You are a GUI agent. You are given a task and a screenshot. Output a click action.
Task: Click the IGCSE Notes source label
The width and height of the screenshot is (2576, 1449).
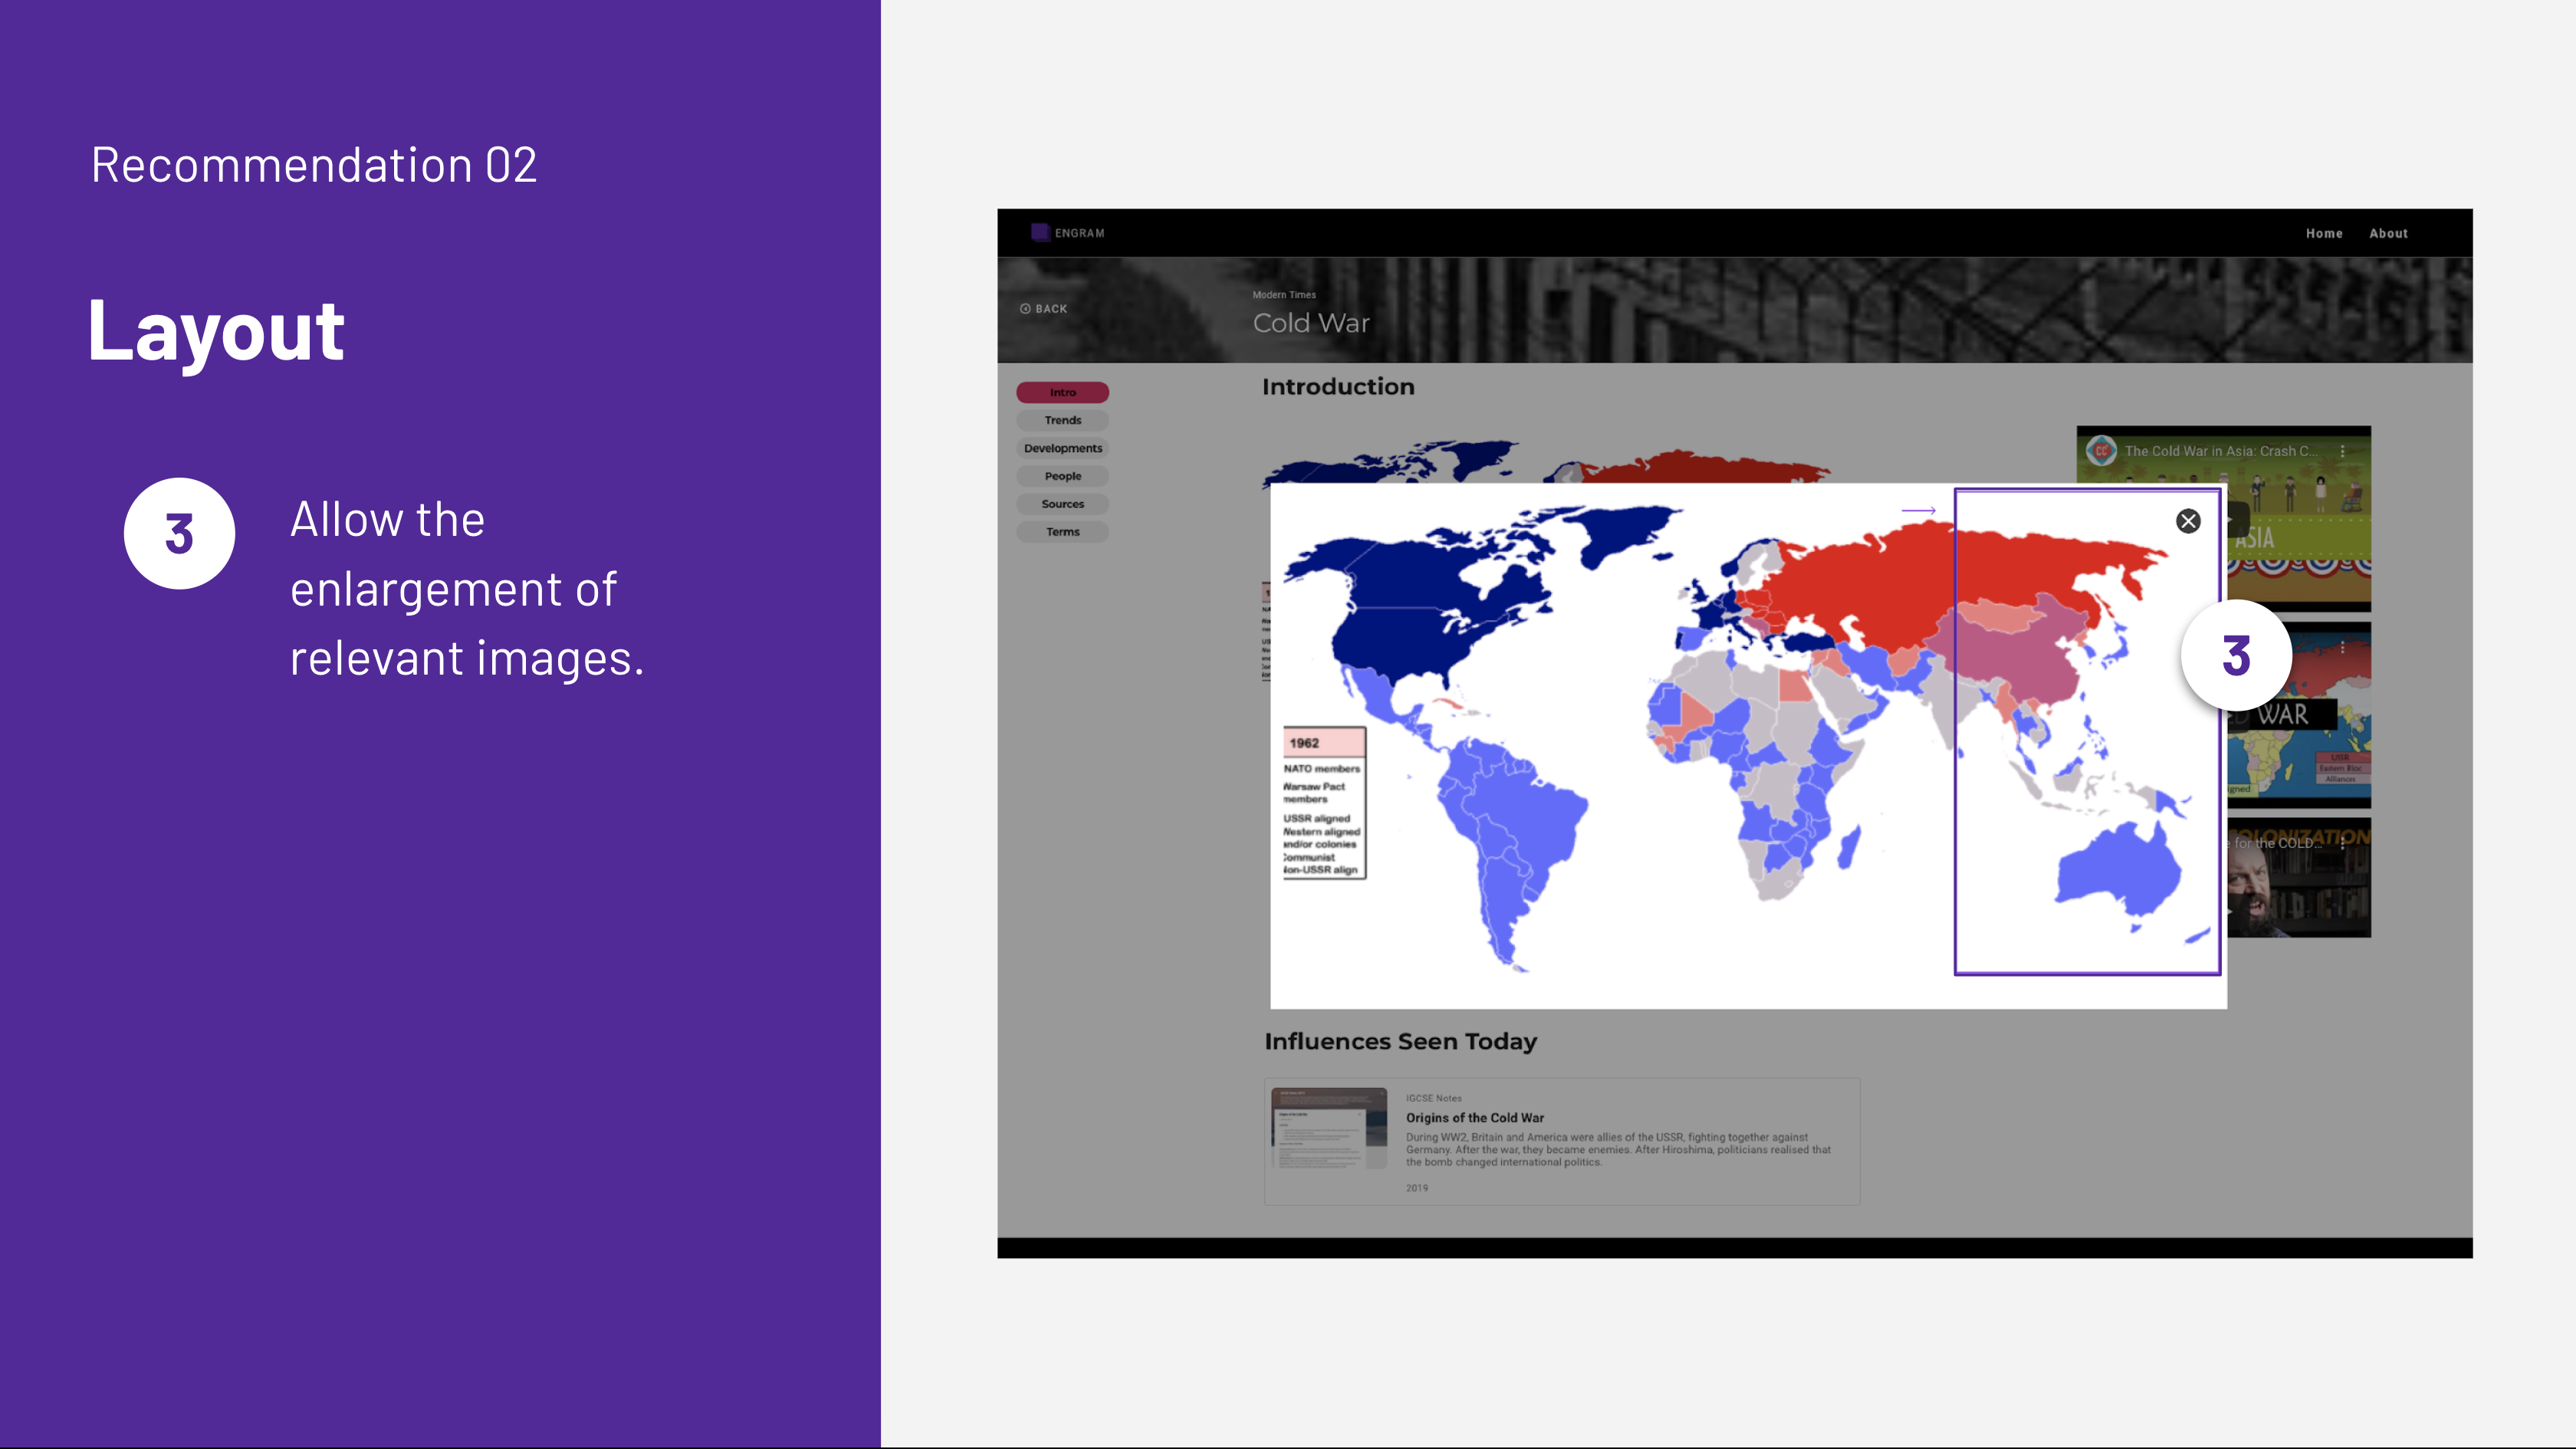point(1433,1098)
